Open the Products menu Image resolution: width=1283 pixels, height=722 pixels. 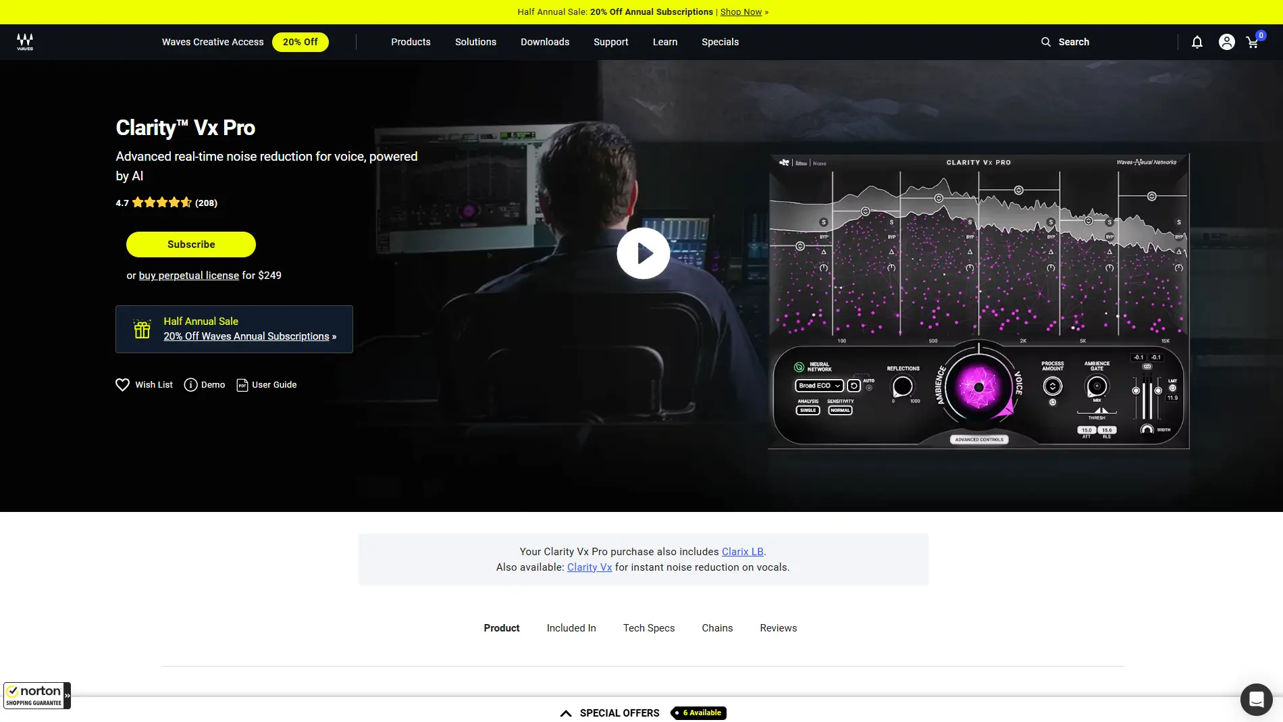coord(411,42)
